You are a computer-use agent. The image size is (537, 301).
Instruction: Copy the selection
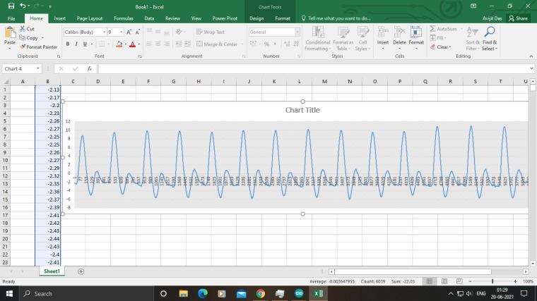29,38
